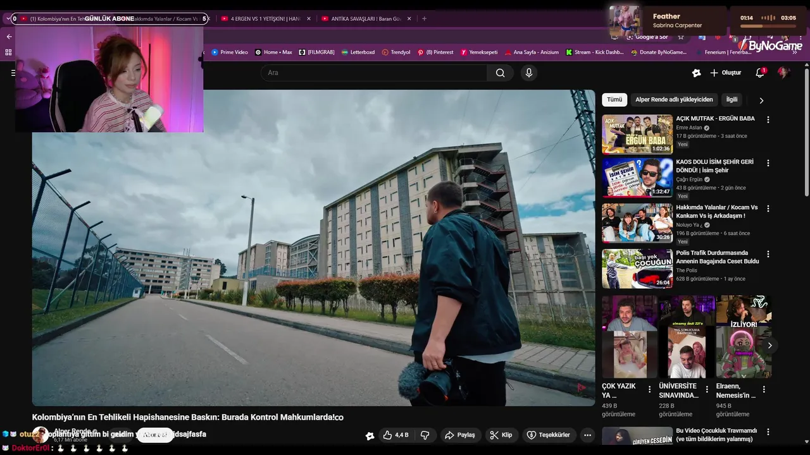Click the browser back arrow
The image size is (810, 455).
coord(9,37)
